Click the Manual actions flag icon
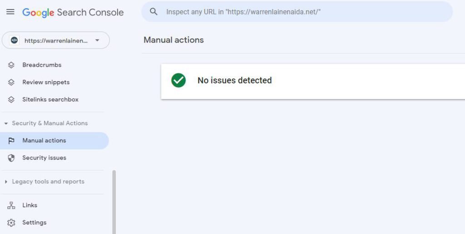The width and height of the screenshot is (465, 234). click(11, 141)
